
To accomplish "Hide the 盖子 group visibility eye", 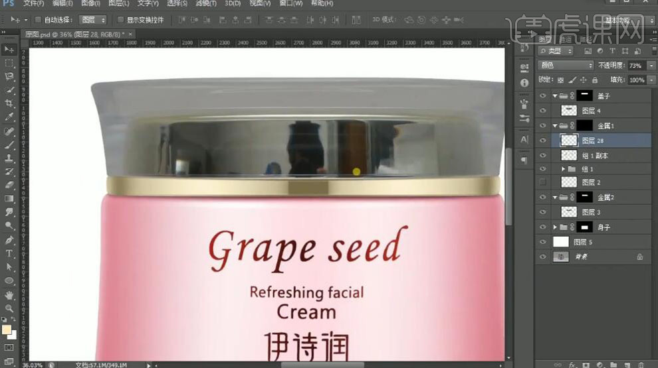I will point(542,96).
